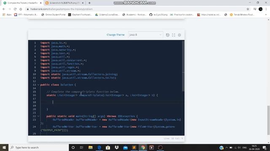
Task: Open Tenda Wireless Router bookmark
Action: pos(242,15)
